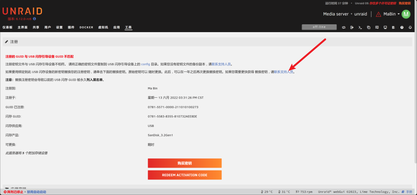This screenshot has width=417, height=195.
Task: Select the 工具 menu tab
Action: click(x=128, y=27)
